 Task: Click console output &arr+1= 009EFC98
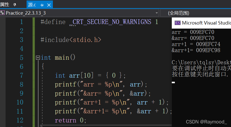point(196,50)
